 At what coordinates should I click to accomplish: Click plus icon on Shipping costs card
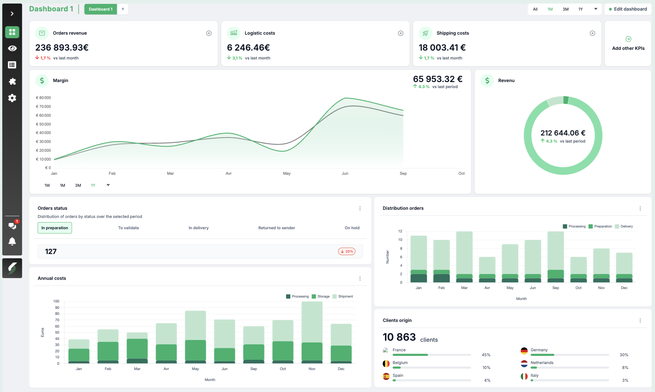coord(592,33)
